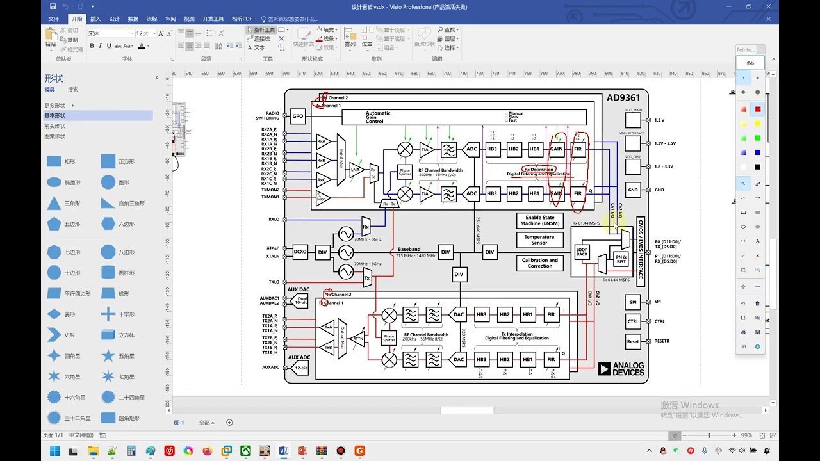The image size is (820, 461).
Task: Open the font color dropdown arrow
Action: point(148,46)
